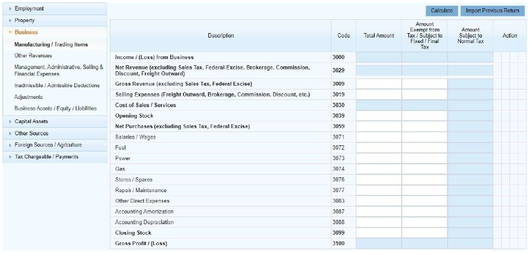Viewport: 531px width, 254px height.
Task: Select 'Cost of Sales / Services' row text
Action: click(146, 105)
